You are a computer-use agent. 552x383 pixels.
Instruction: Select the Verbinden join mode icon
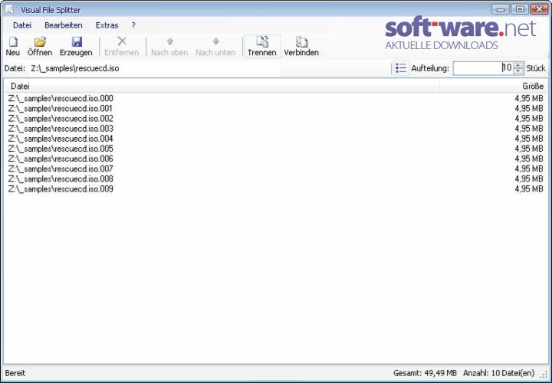(x=301, y=41)
